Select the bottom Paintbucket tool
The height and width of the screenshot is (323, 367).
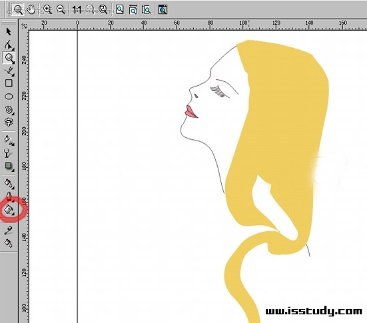click(x=9, y=243)
